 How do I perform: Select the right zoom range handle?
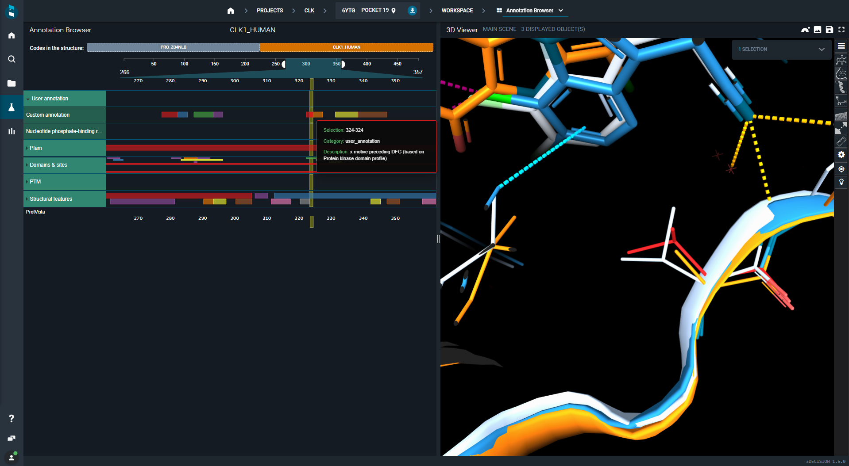(x=343, y=65)
